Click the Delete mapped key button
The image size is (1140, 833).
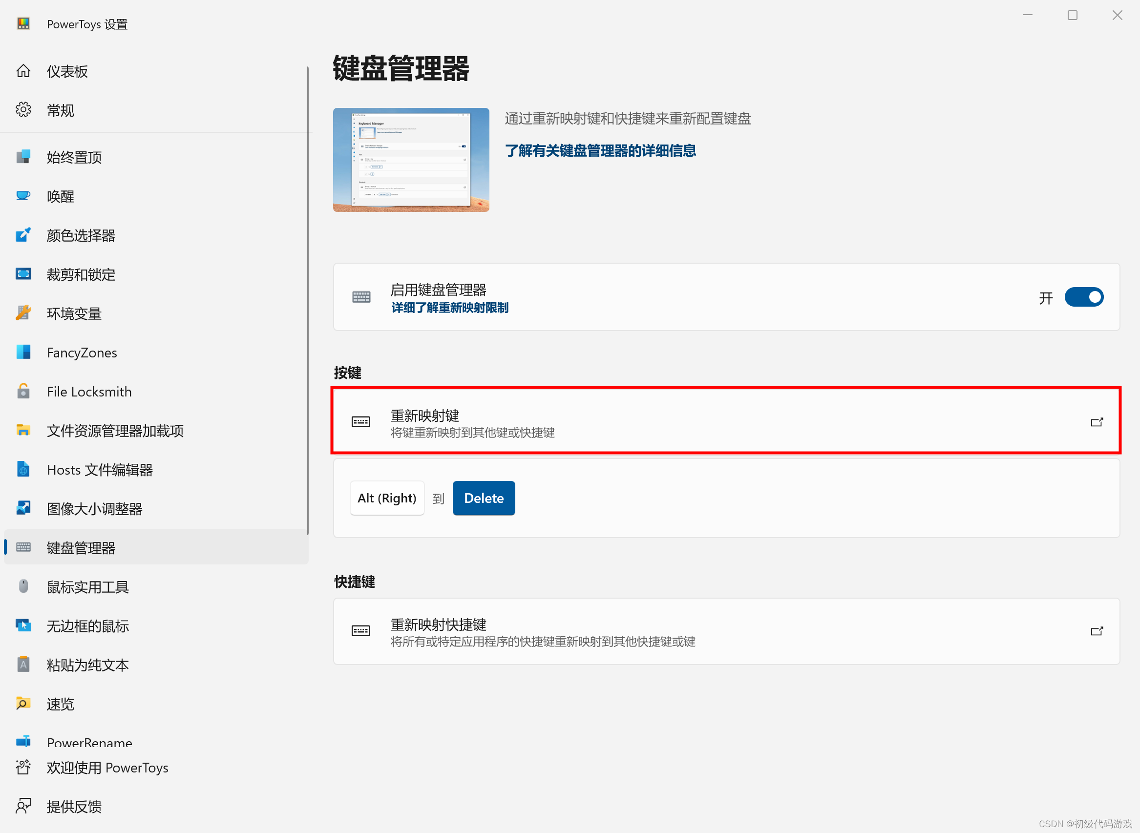483,498
